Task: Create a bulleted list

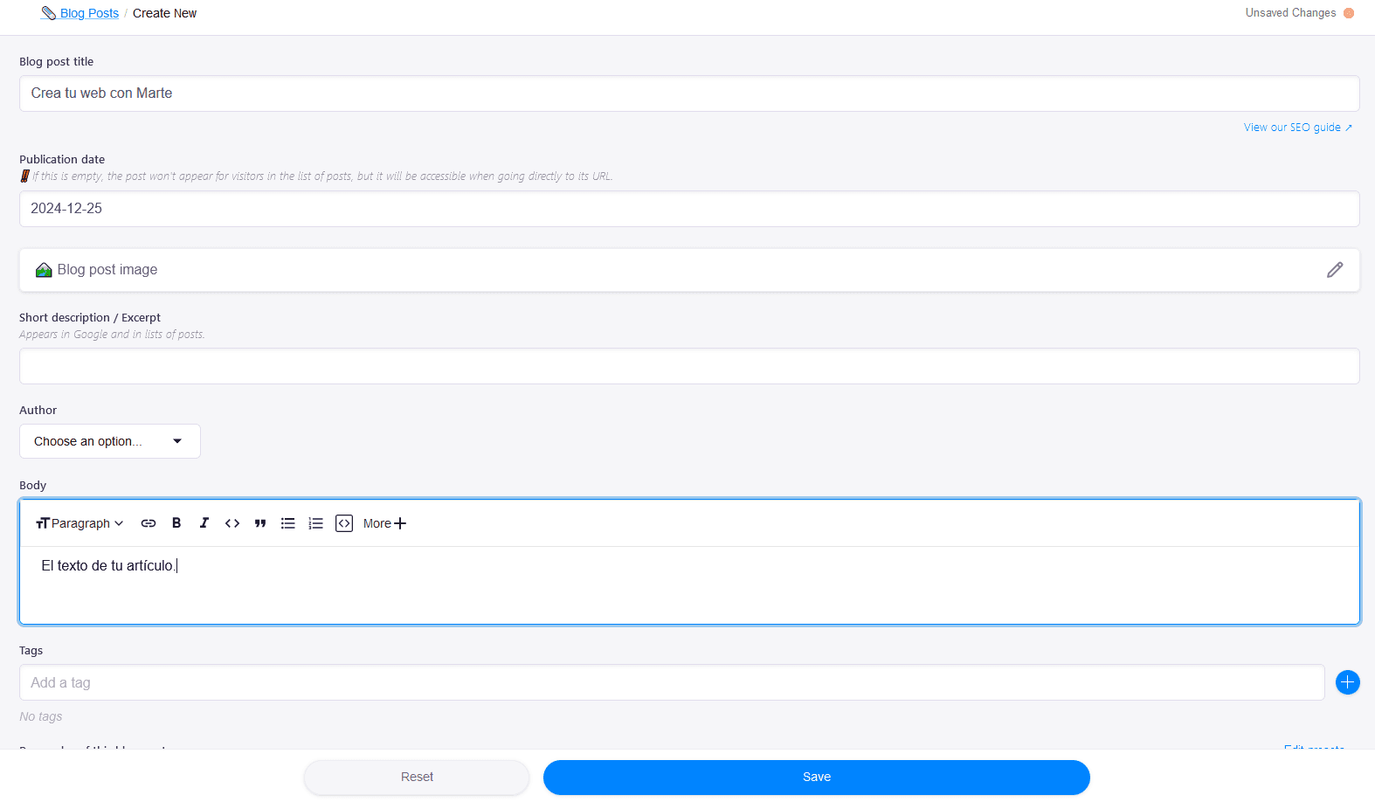Action: click(x=288, y=523)
